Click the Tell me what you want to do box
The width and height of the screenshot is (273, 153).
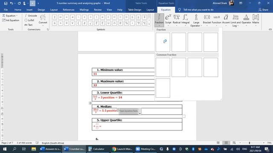198,10
